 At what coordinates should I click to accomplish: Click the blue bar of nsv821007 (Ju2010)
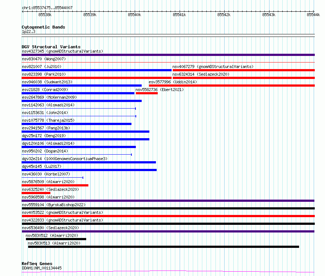click(97, 70)
